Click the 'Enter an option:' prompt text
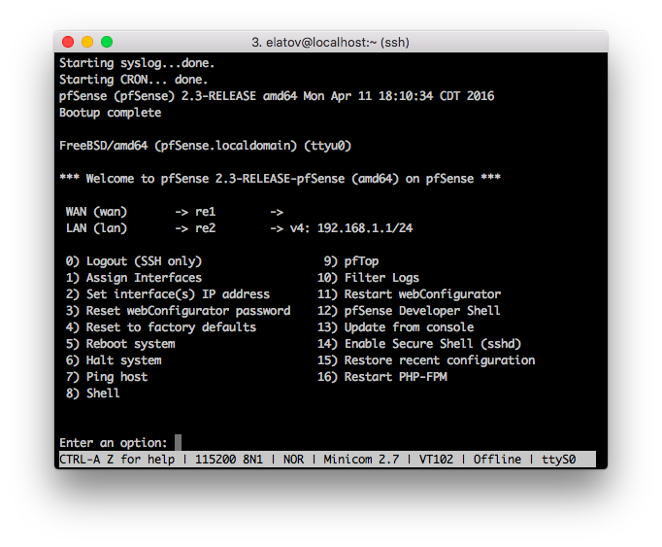Screen dimensions: 662x547 [114, 443]
